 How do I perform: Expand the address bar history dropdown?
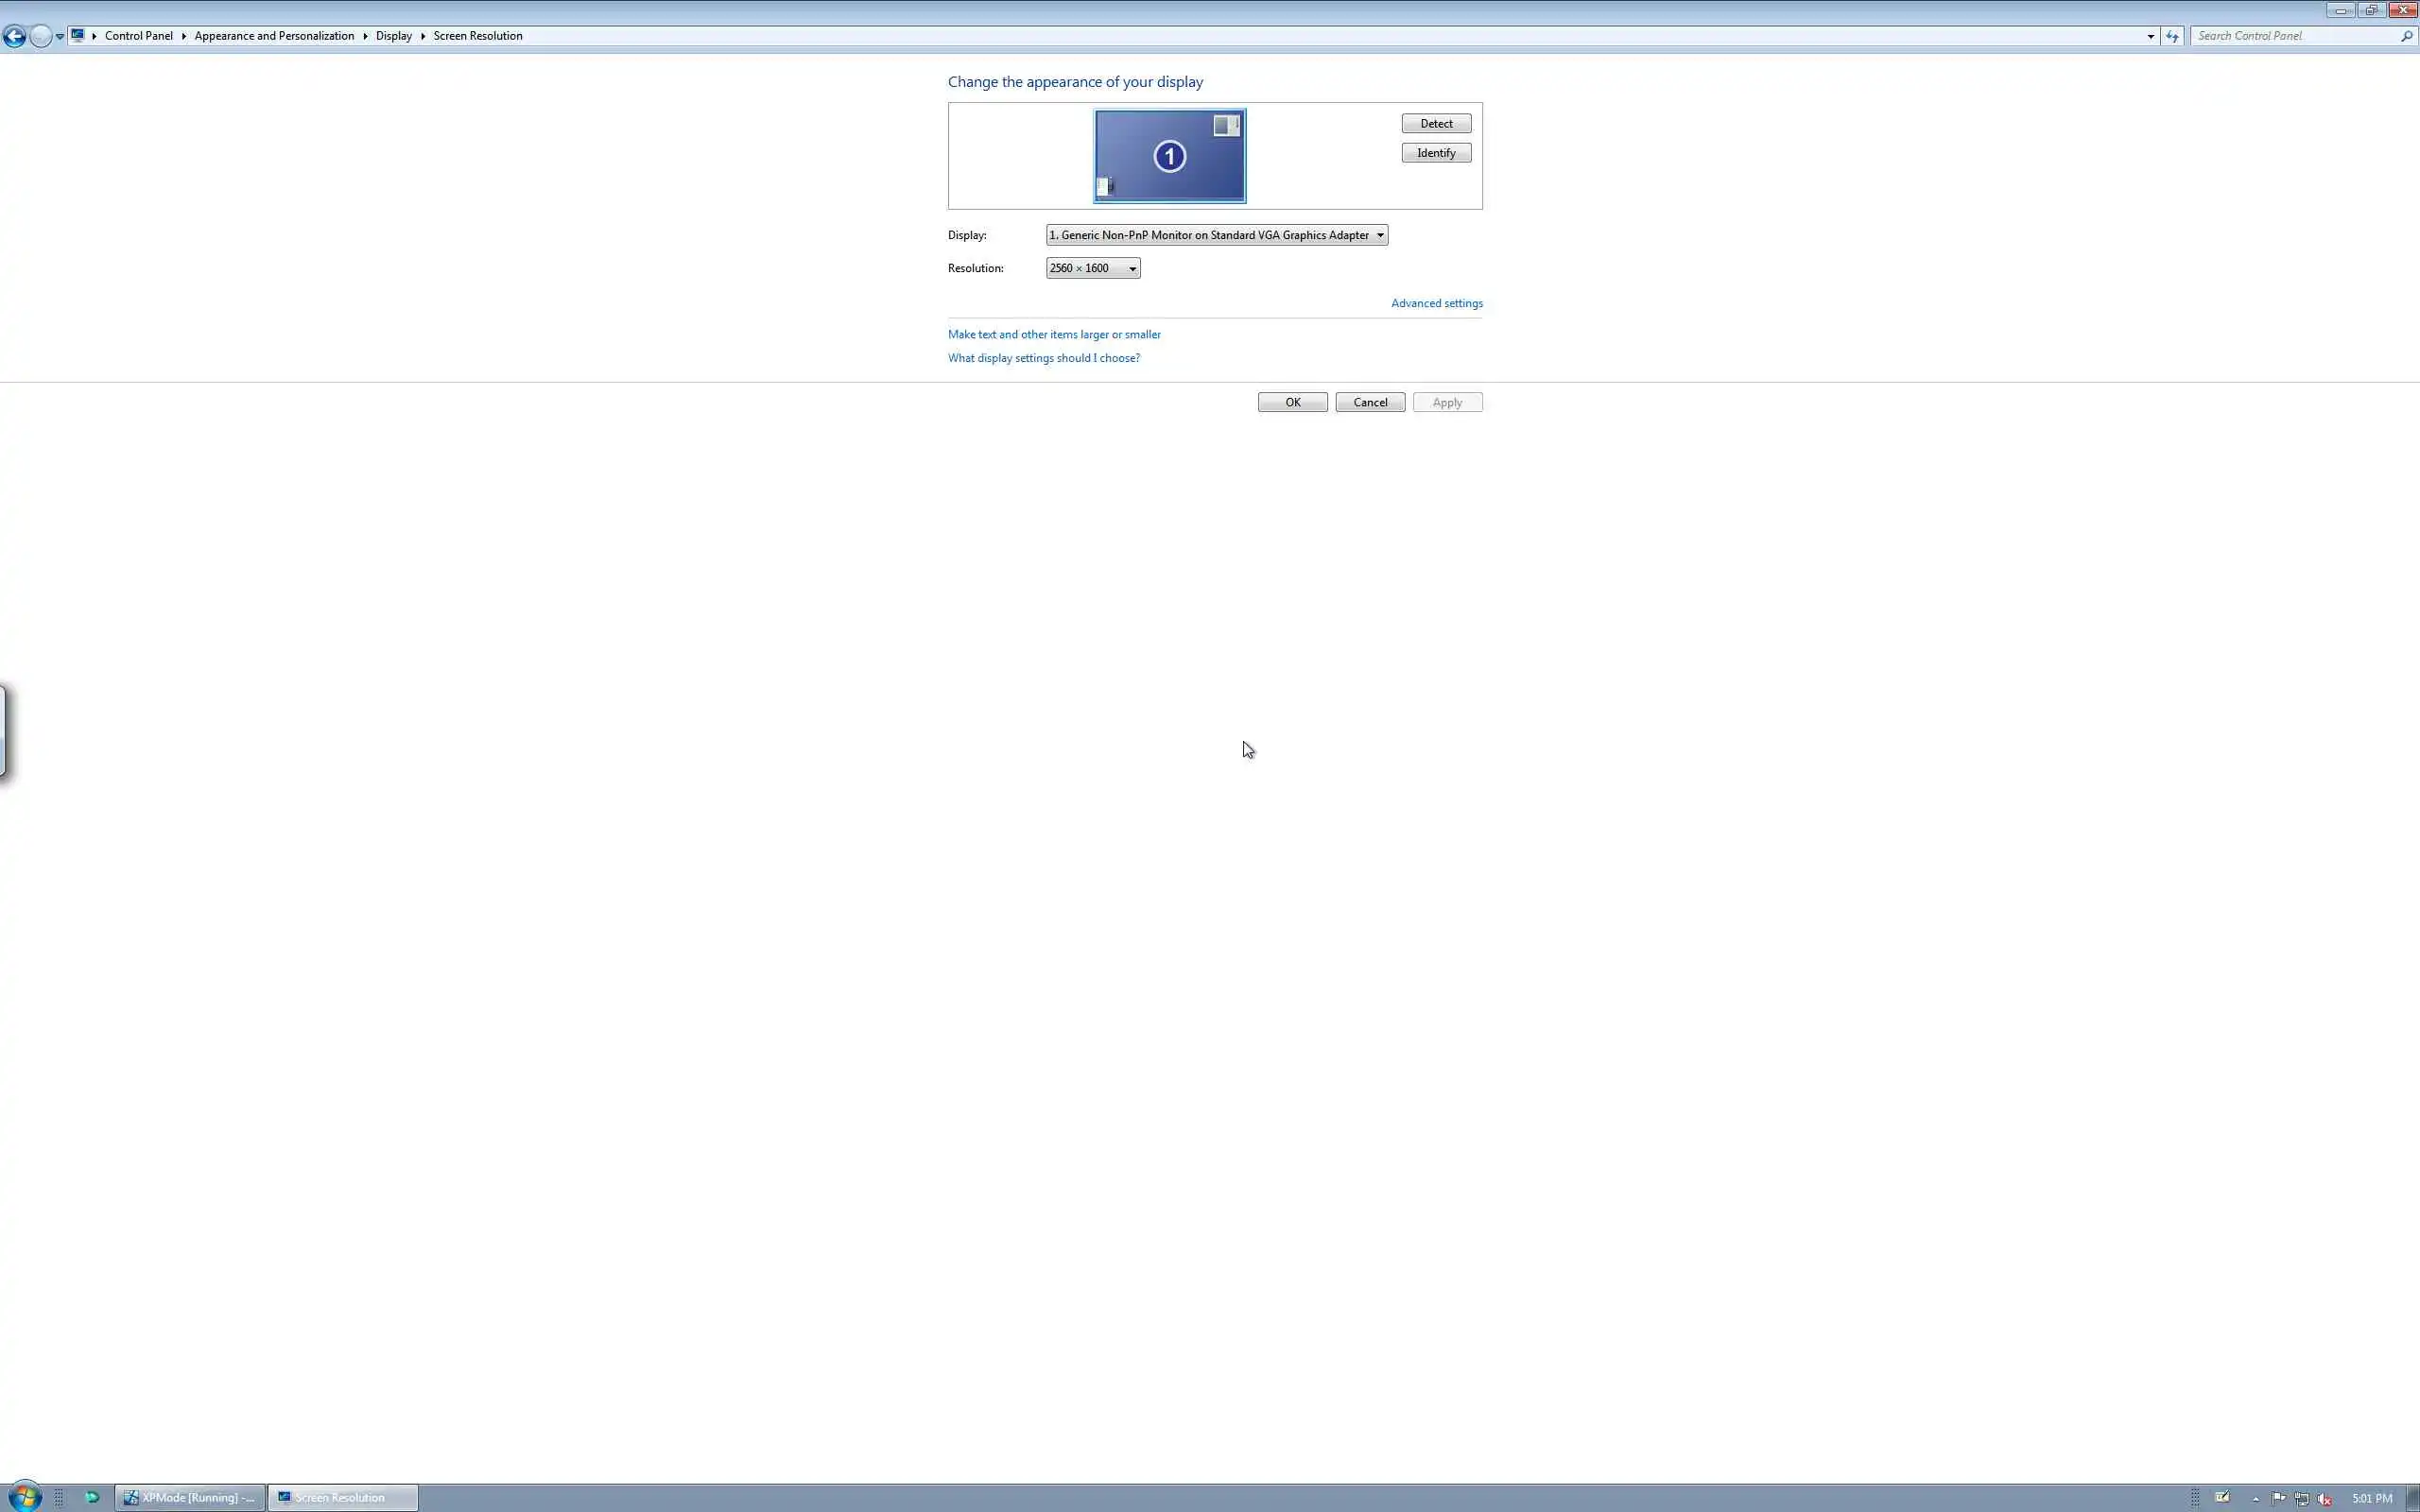(x=2150, y=36)
